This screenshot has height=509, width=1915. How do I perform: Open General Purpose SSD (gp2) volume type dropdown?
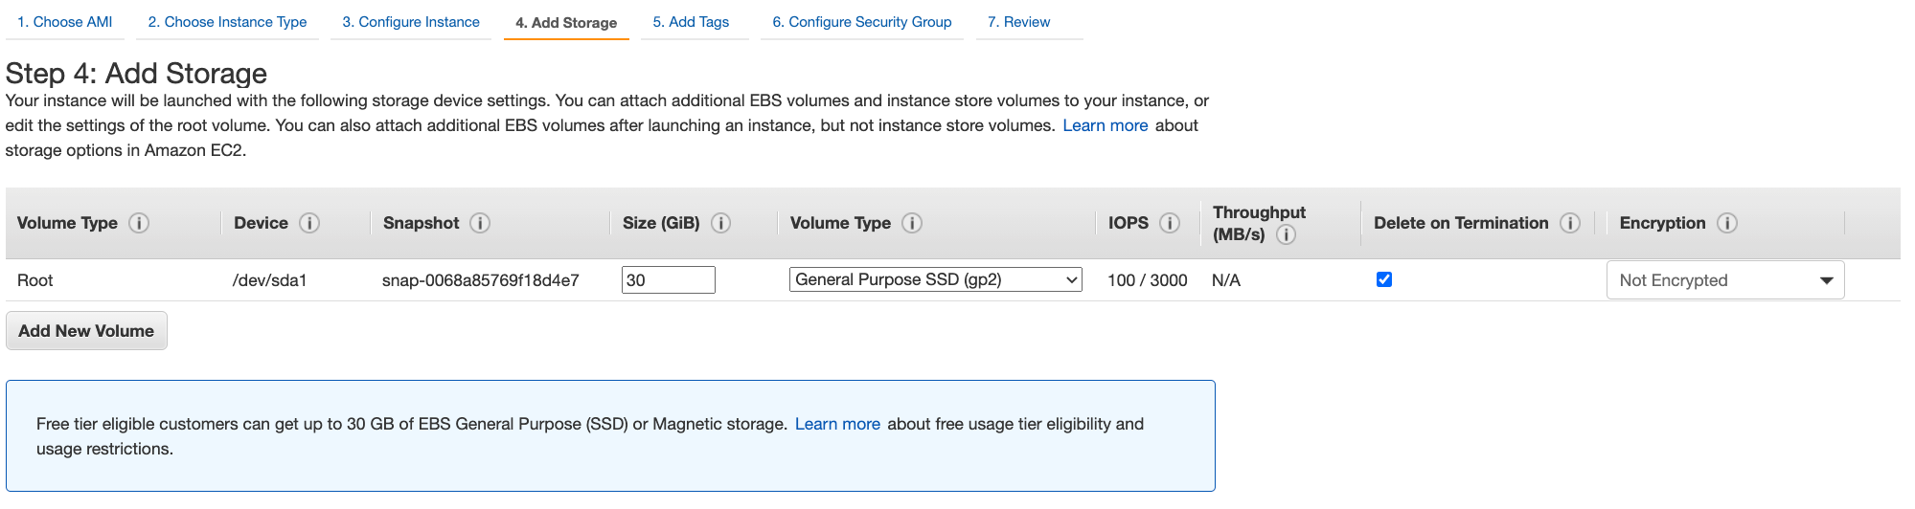click(x=936, y=279)
